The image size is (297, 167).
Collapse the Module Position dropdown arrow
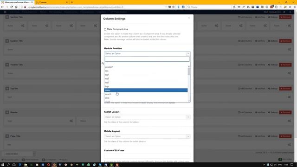coord(188,54)
